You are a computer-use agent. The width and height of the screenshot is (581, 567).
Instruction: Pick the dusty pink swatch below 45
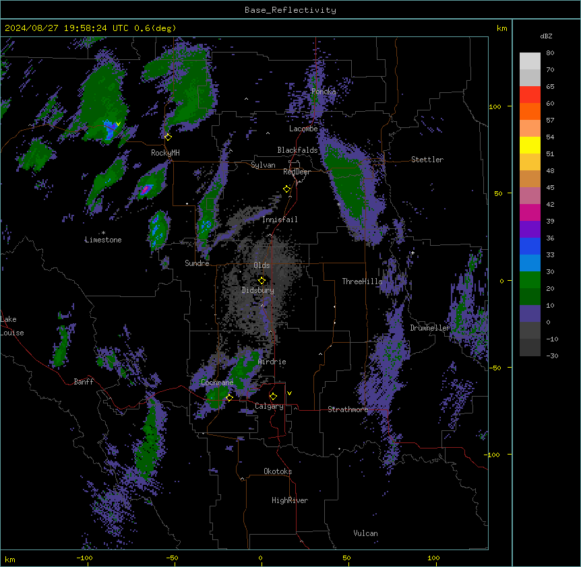click(x=530, y=196)
